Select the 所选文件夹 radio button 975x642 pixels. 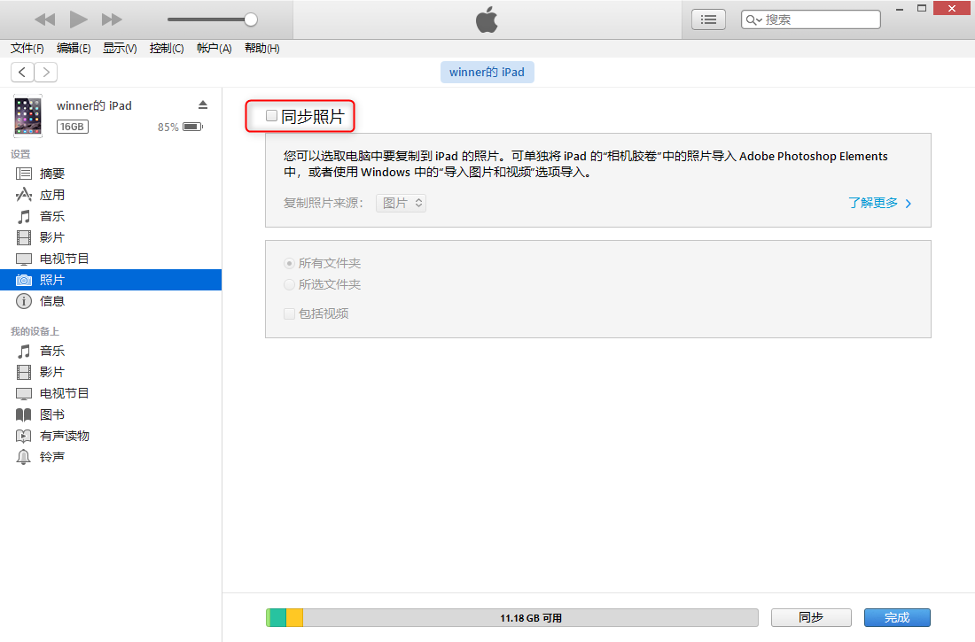tap(289, 284)
